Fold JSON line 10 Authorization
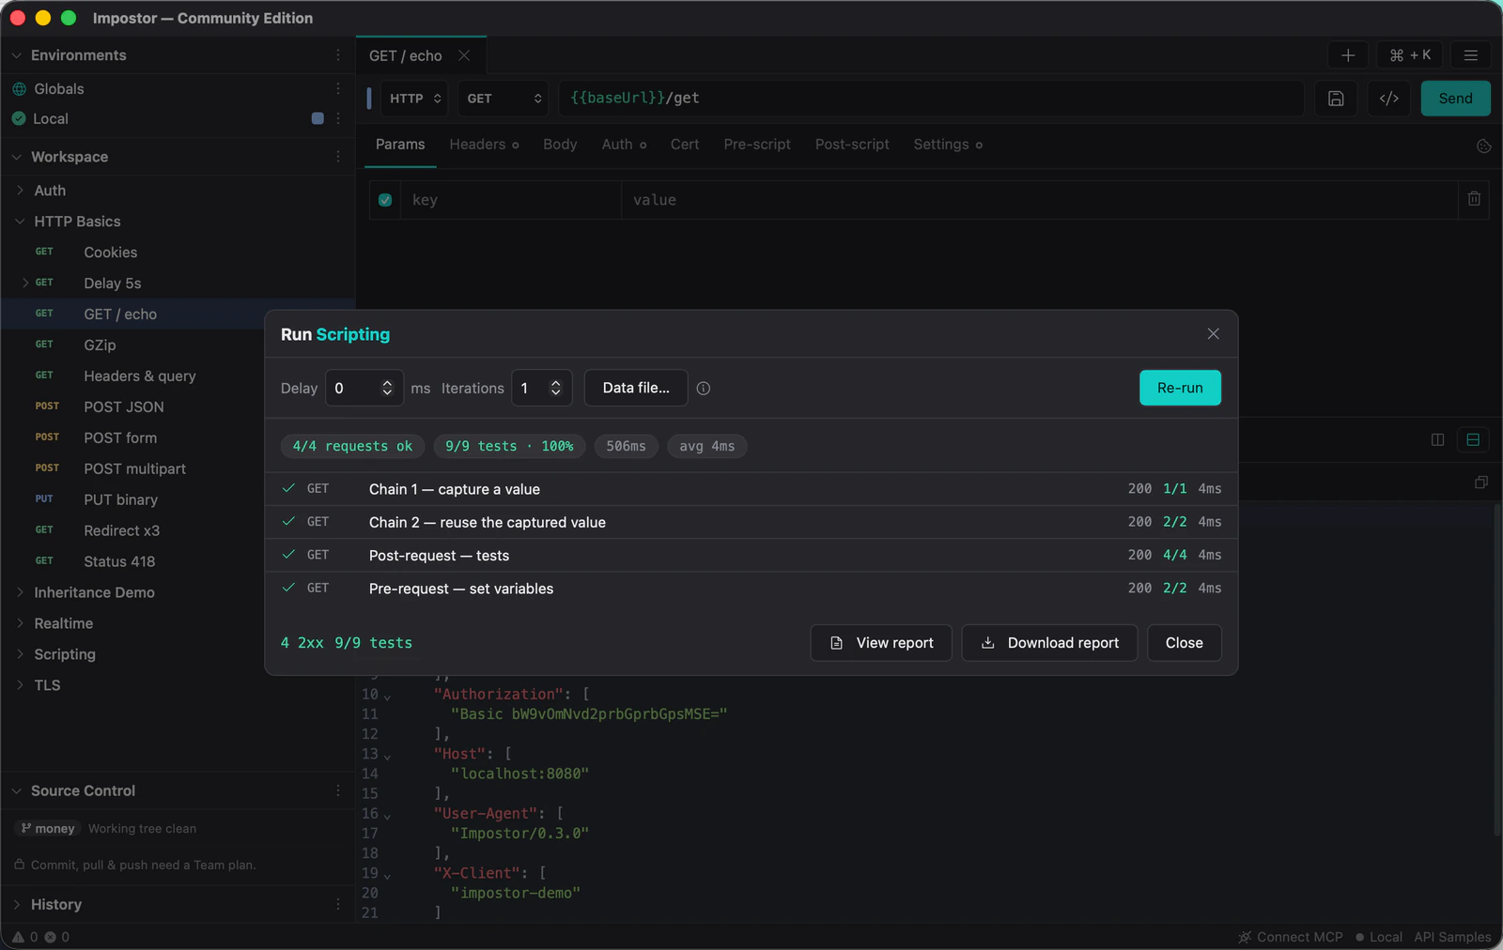Screen dimensions: 1503x950 pos(387,696)
